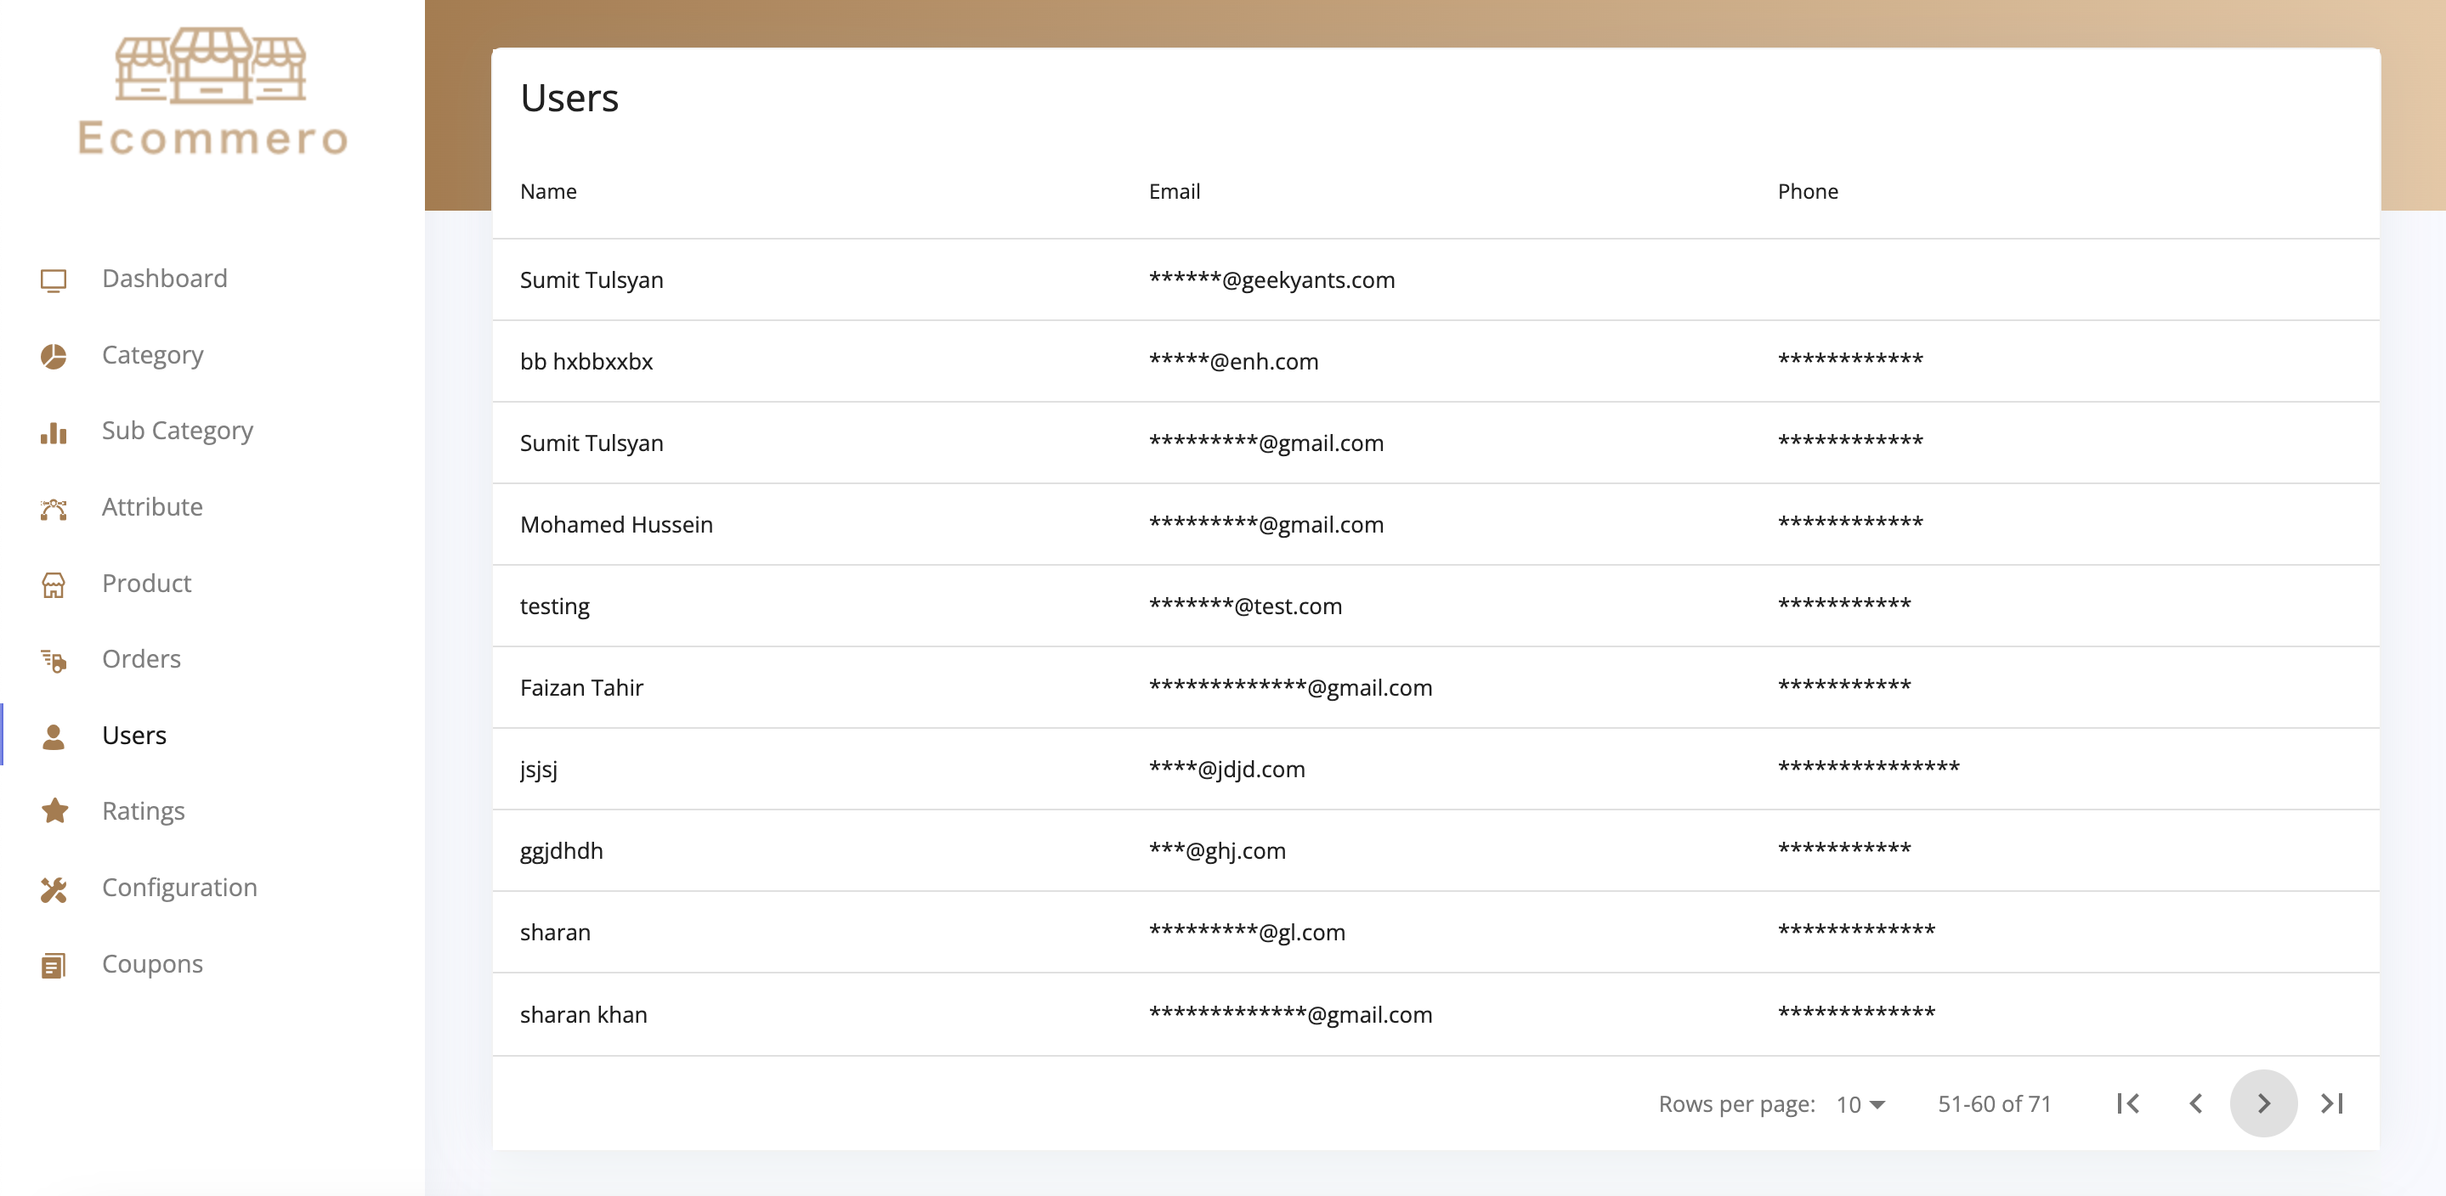Viewport: 2446px width, 1196px height.
Task: Click the Ratings star icon
Action: (x=54, y=810)
